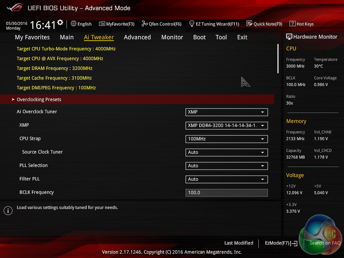Switch to EzMode(F7)
Image resolution: width=344 pixels, height=258 pixels.
(x=281, y=243)
